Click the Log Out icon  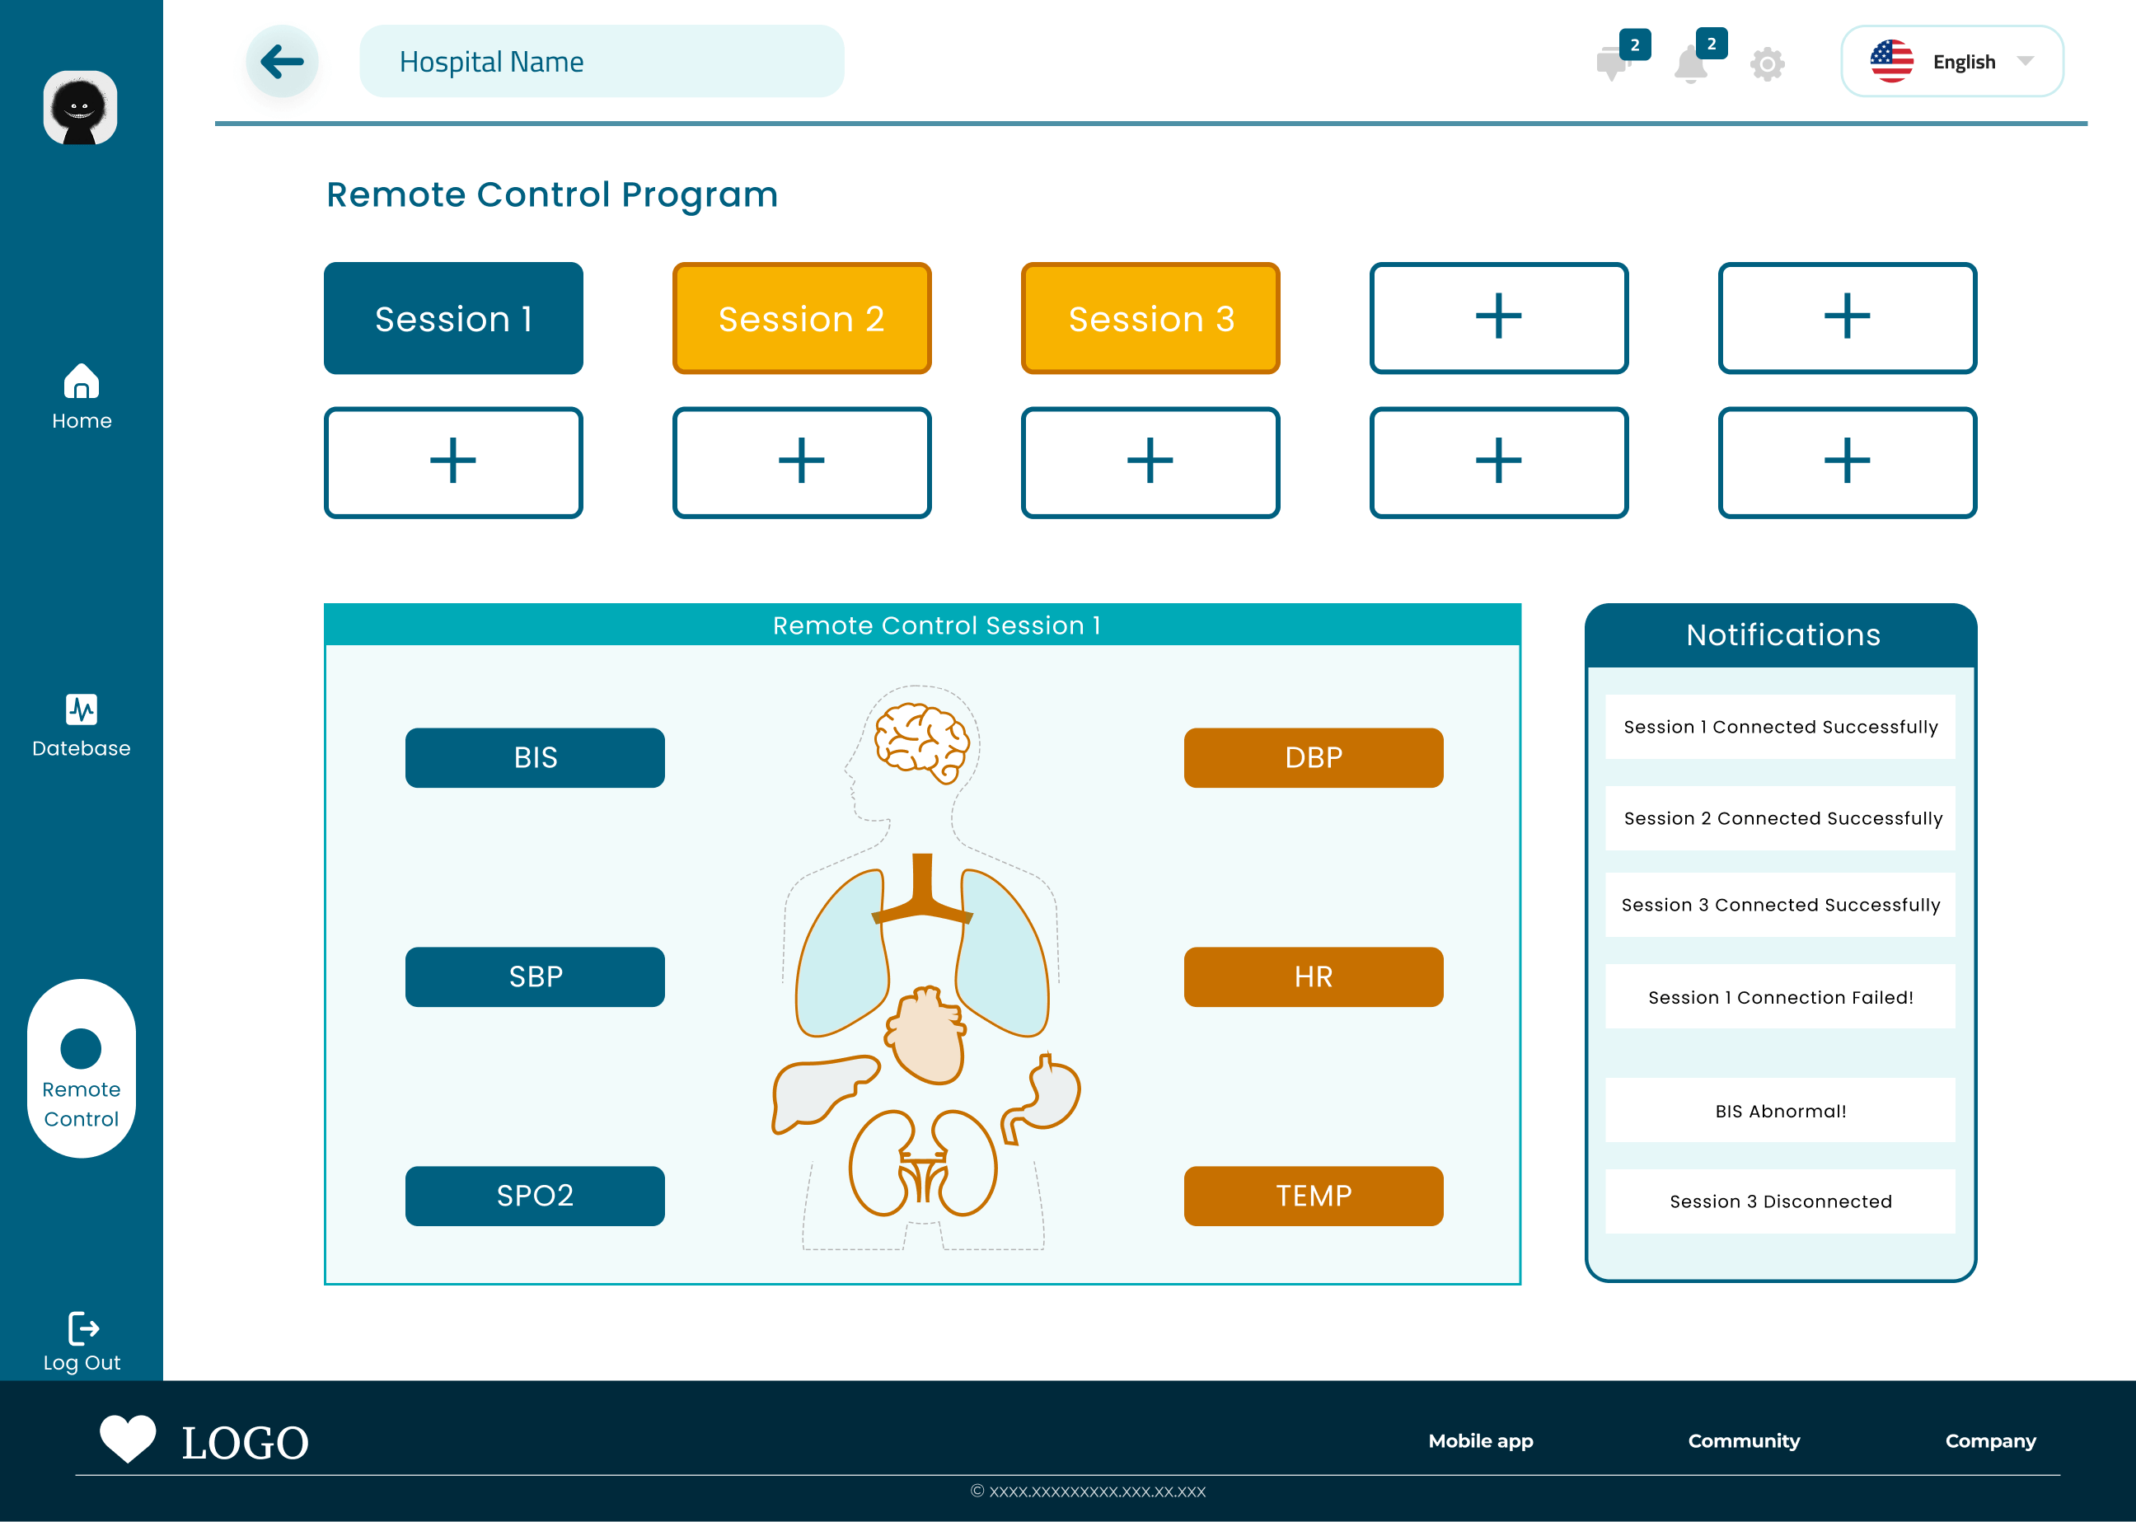pyautogui.click(x=82, y=1329)
